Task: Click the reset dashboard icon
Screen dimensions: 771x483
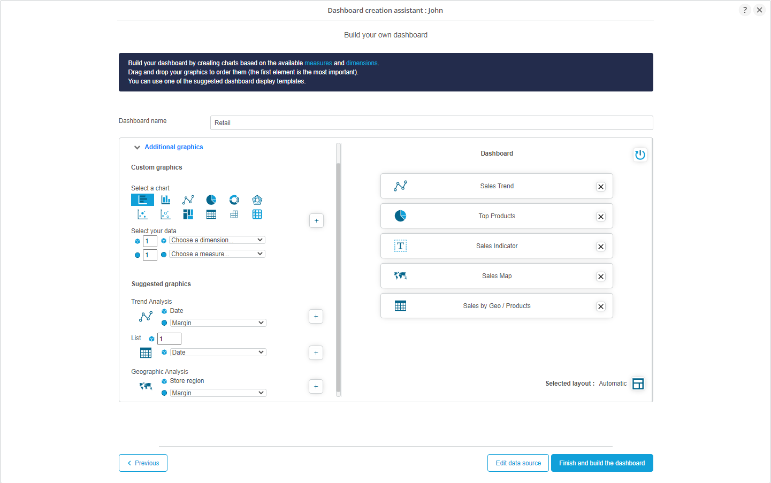Action: click(x=639, y=155)
